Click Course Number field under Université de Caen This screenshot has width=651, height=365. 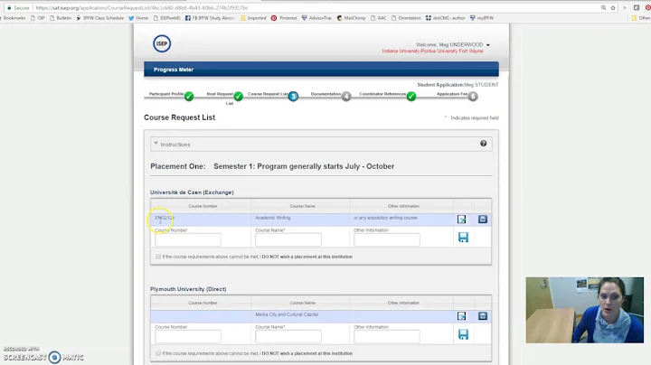click(188, 239)
